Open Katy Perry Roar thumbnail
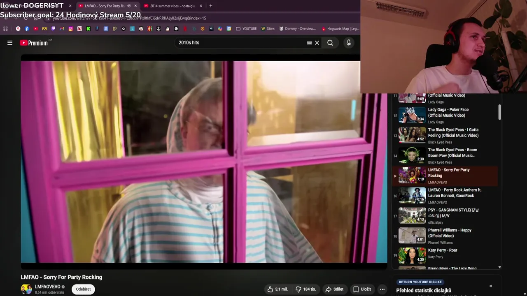This screenshot has width=527, height=296. 412,256
